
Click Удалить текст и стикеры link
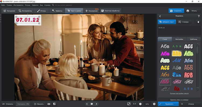point(179,100)
